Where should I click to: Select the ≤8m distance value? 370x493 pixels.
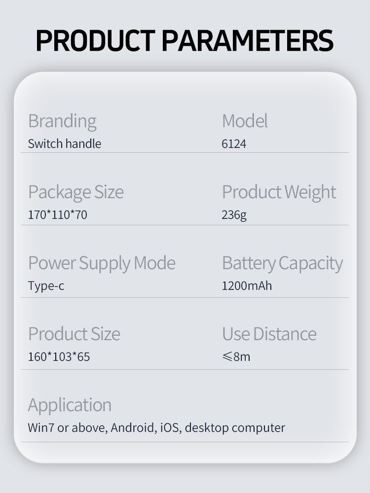(236, 357)
